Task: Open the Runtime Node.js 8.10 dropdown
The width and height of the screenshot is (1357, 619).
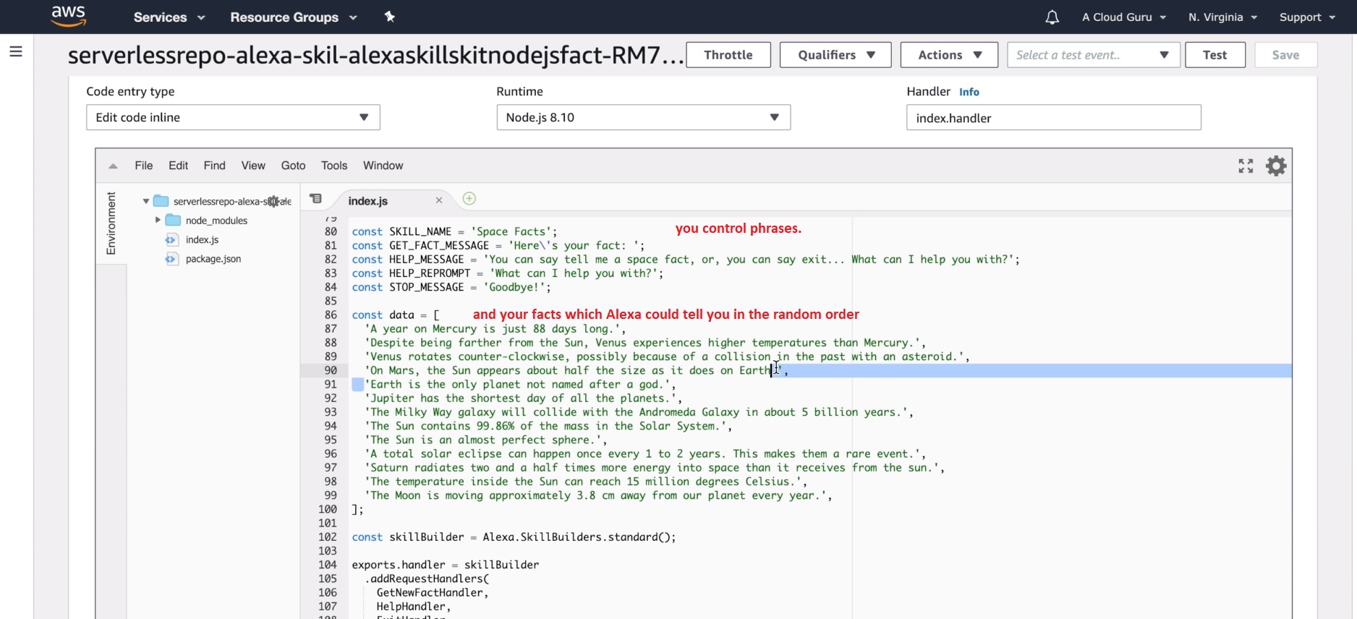Action: 643,117
